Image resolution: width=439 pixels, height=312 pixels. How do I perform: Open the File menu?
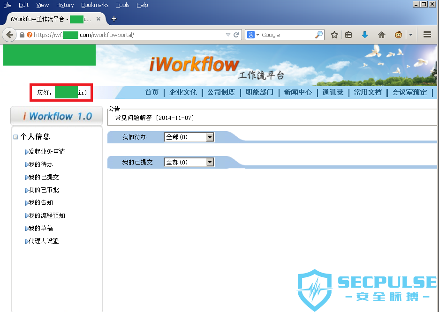pos(8,5)
